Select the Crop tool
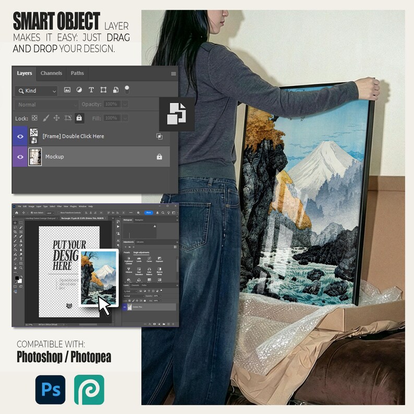The width and height of the screenshot is (414, 414). click(15, 232)
